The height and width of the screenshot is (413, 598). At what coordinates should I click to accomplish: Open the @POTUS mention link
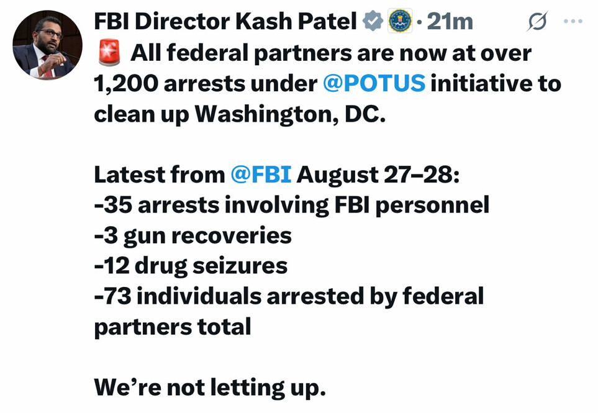pos(374,84)
